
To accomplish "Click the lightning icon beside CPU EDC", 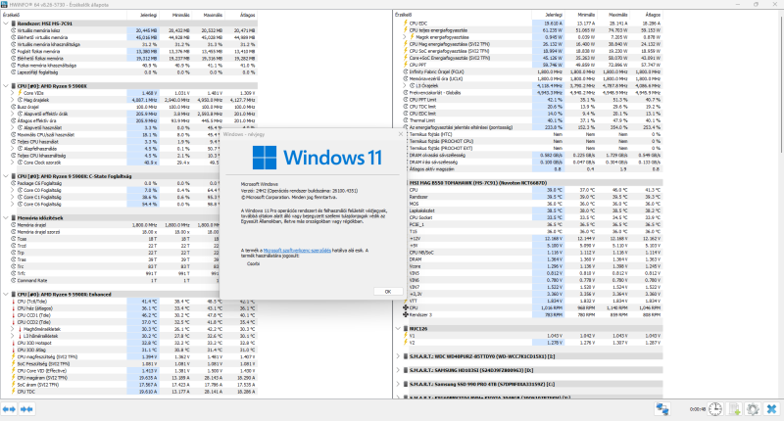I will click(405, 23).
